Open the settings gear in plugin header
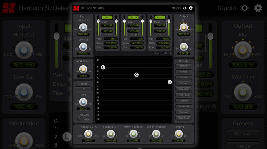This screenshot has width=267, height=149. click(x=191, y=8)
